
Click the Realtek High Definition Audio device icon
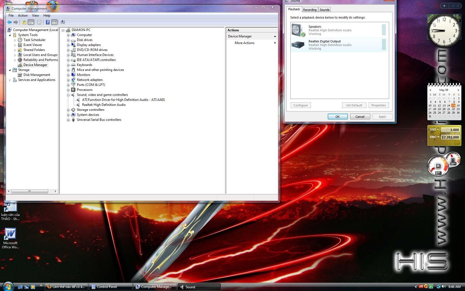78,105
